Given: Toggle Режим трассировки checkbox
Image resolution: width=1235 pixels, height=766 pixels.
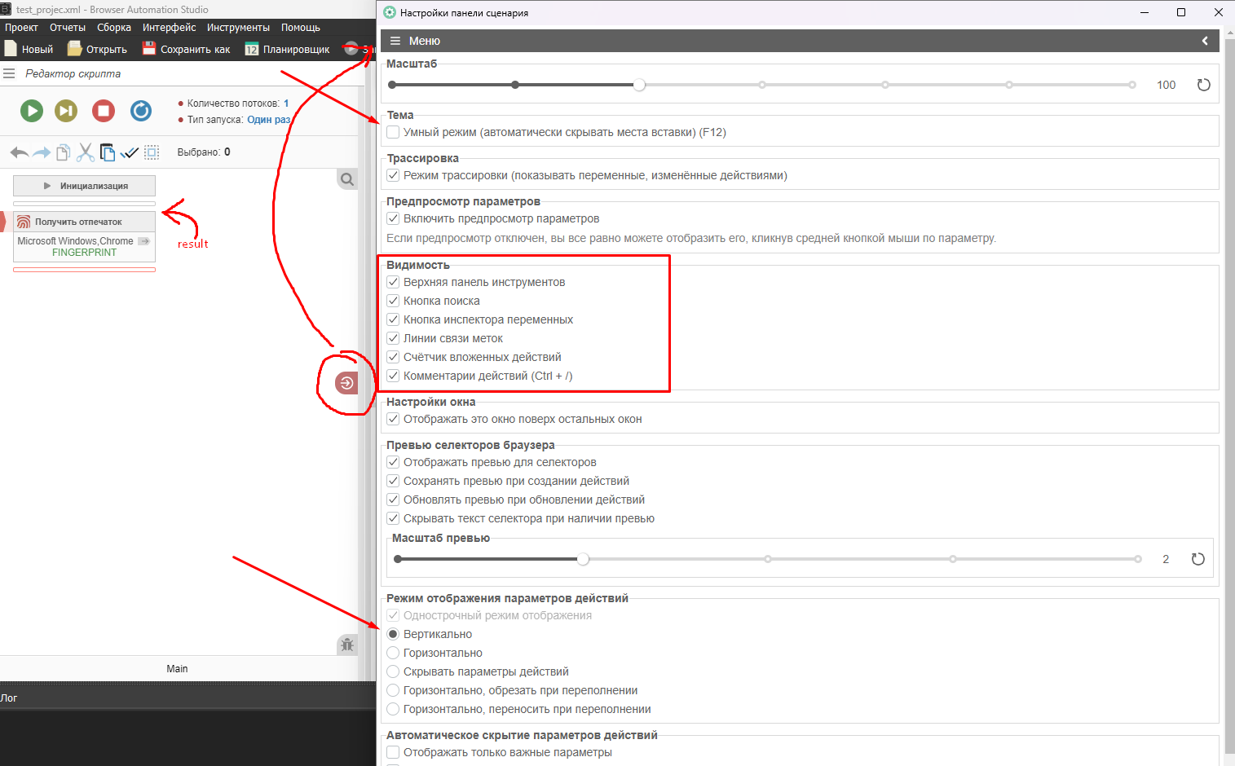Looking at the screenshot, I should 393,175.
